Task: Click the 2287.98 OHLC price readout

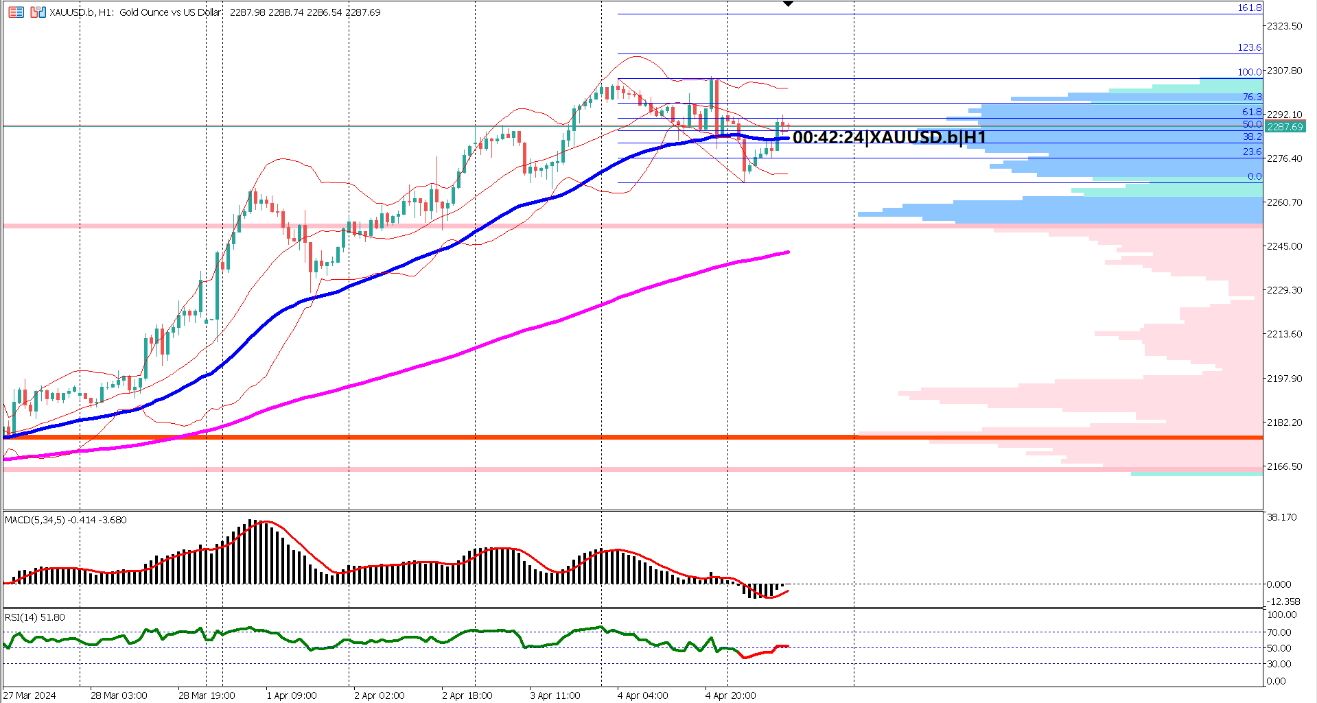Action: 248,12
